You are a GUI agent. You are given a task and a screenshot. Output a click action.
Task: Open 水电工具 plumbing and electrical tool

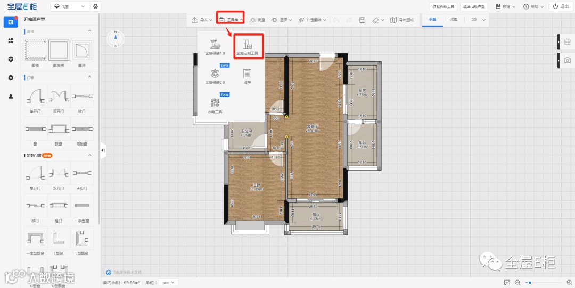coord(215,105)
